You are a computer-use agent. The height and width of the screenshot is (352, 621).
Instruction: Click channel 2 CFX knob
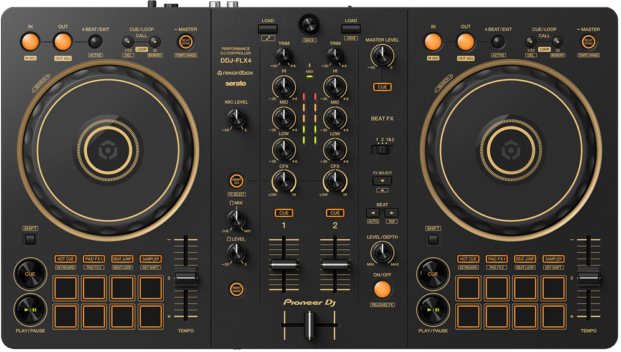[x=335, y=181]
